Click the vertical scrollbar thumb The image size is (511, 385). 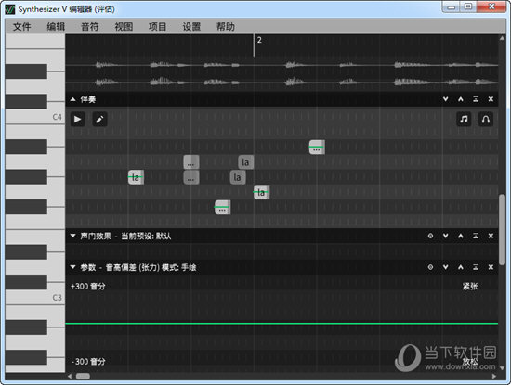click(x=503, y=229)
